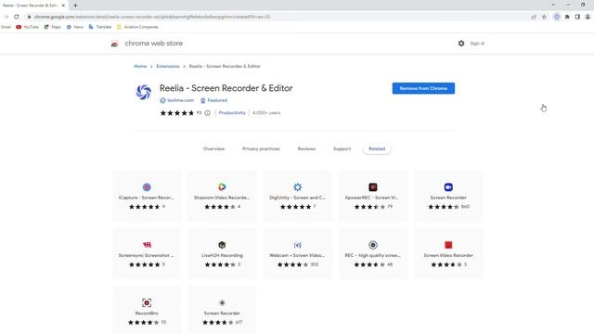The height and width of the screenshot is (334, 594).
Task: Go to Extensions breadcrumb link
Action: 168,66
